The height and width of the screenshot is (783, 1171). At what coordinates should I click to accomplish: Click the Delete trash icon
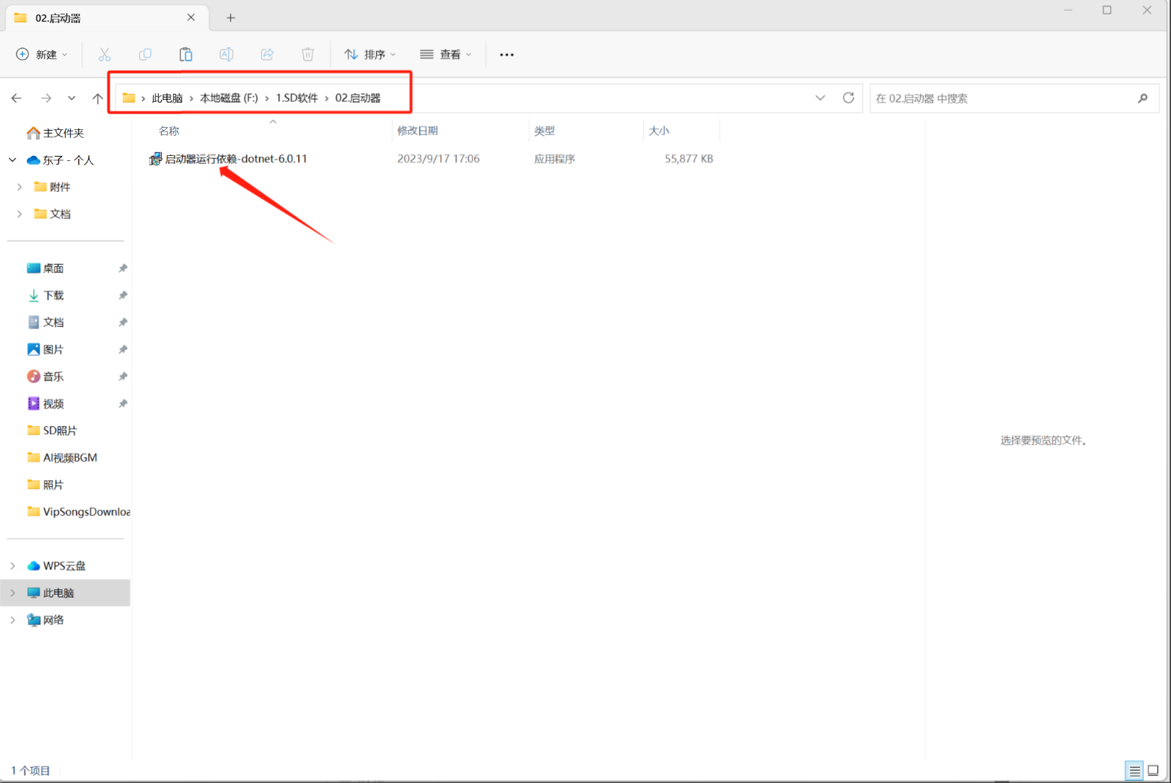click(x=307, y=54)
